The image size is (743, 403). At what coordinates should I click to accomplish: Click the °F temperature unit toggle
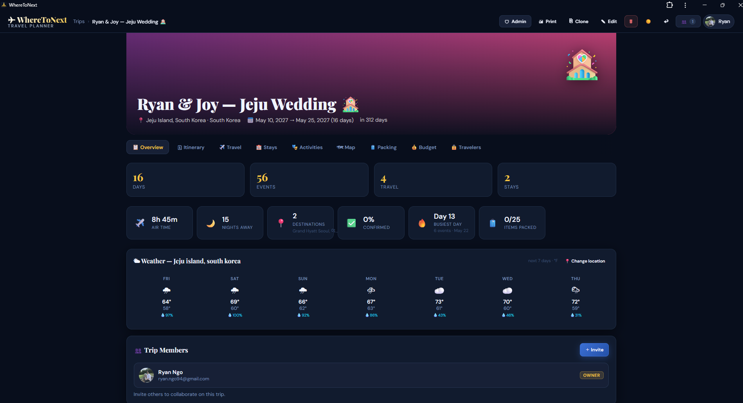pyautogui.click(x=556, y=261)
